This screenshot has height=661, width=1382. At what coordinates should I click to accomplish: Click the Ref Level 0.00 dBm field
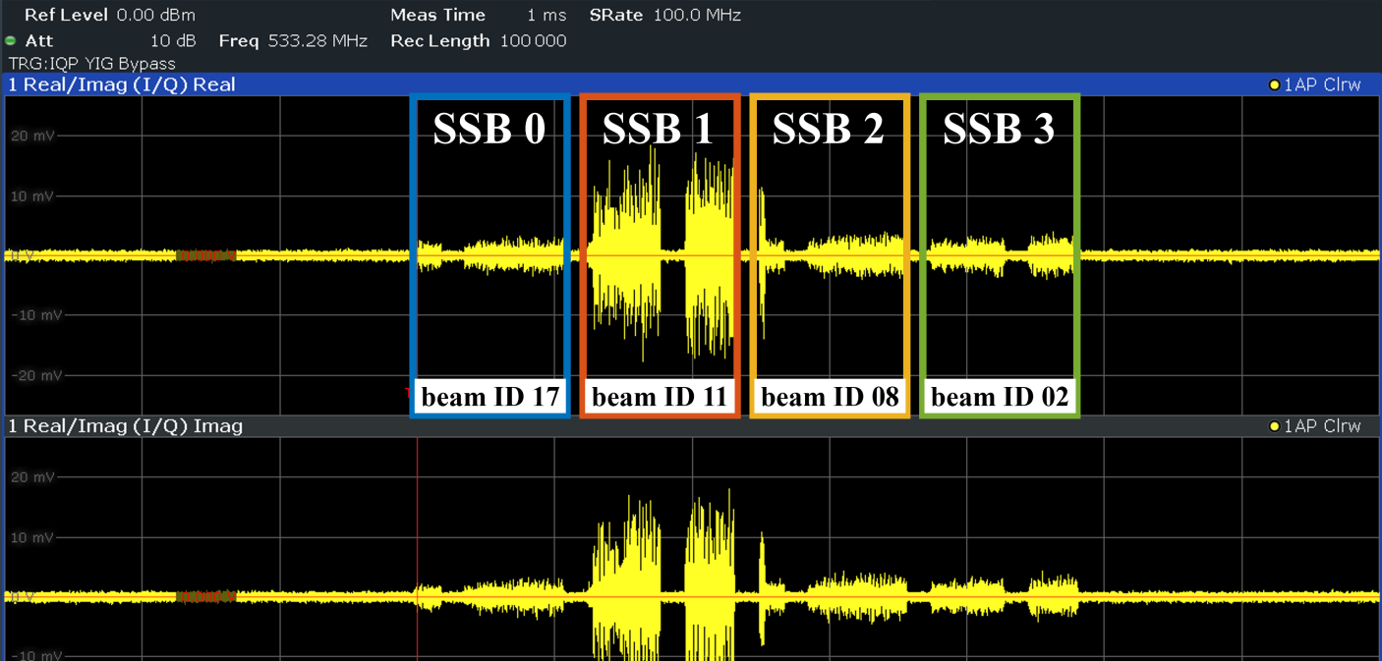click(109, 16)
